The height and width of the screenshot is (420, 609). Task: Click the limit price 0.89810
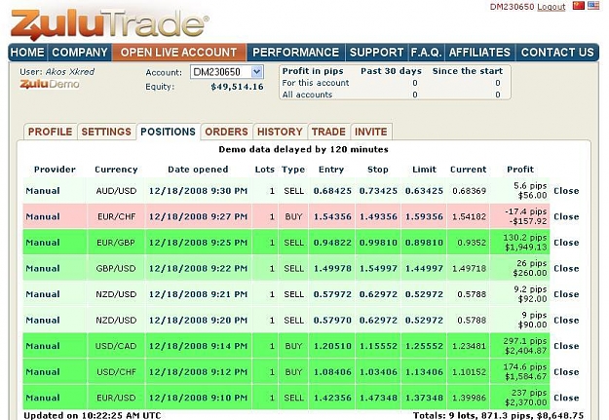pos(424,243)
